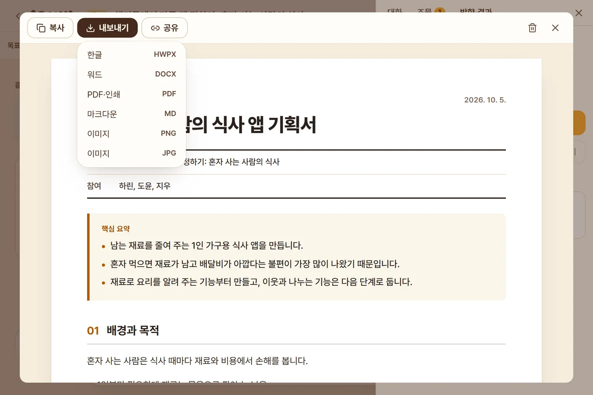
Task: Click the bullet 남는 재료를 줄여 주는 line
Action: pyautogui.click(x=207, y=245)
